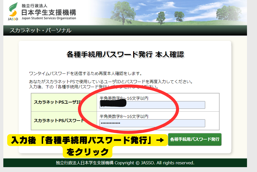257x172 pixels.
Task: Click the text ワンタイムパスワードを送信するため再度本人確認をします。
Action: [x=86, y=73]
